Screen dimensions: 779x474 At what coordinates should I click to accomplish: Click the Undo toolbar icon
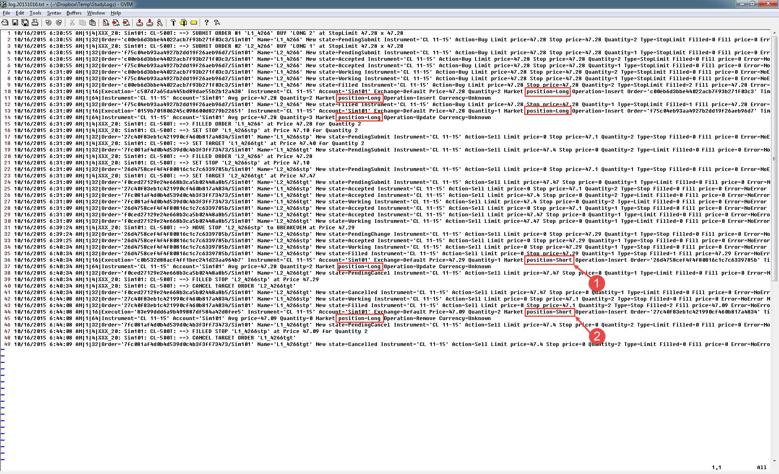click(49, 23)
